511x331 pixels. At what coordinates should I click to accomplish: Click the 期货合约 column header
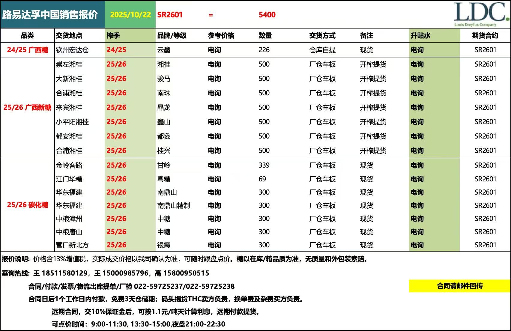pyautogui.click(x=485, y=36)
